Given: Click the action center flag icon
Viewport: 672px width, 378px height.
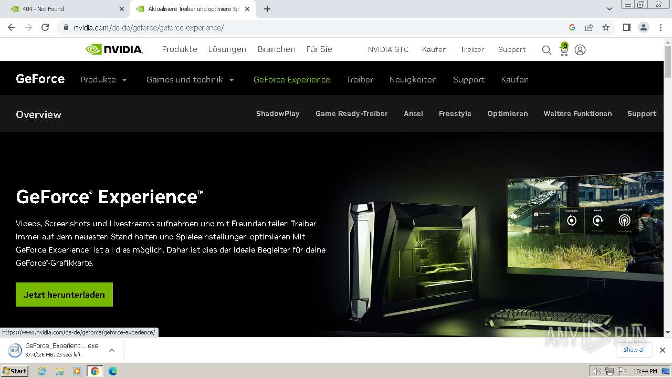Looking at the screenshot, I should pyautogui.click(x=622, y=371).
